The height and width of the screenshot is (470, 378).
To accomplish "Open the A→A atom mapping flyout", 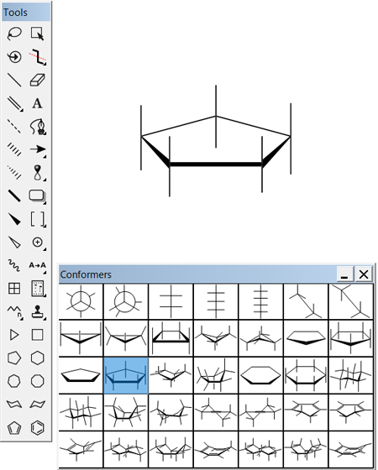I will point(38,265).
